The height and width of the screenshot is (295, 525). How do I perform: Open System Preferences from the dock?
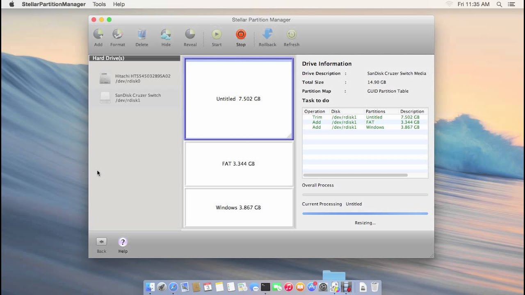tap(323, 287)
